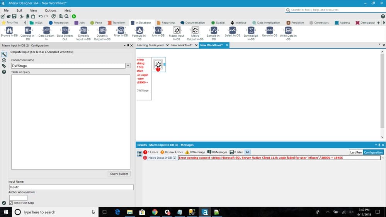This screenshot has width=386, height=217.
Task: Open Windows Start menu
Action: [6, 212]
